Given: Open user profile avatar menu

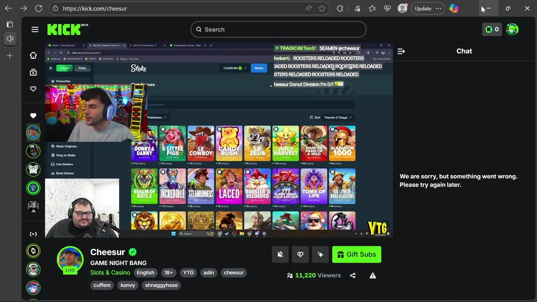Looking at the screenshot, I should click(x=512, y=29).
